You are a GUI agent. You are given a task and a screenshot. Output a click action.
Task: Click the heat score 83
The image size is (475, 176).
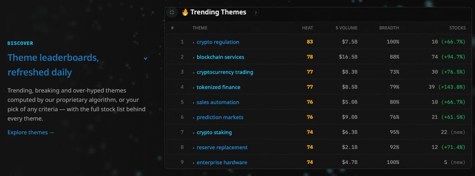coord(310,42)
